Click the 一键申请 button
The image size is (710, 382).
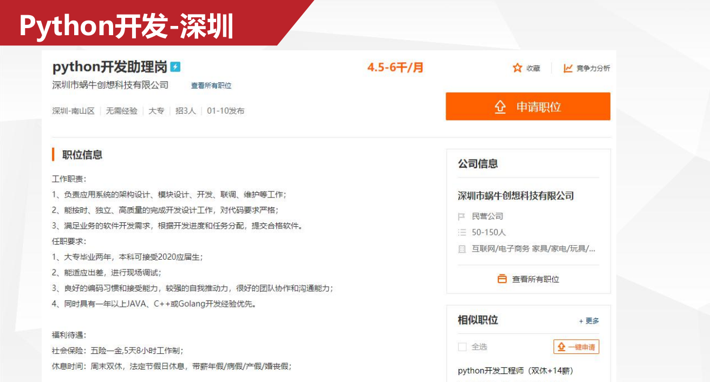tap(576, 347)
